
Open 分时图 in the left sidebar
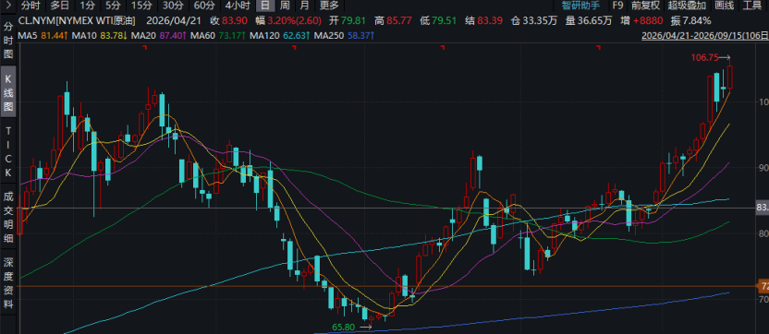tap(7, 41)
